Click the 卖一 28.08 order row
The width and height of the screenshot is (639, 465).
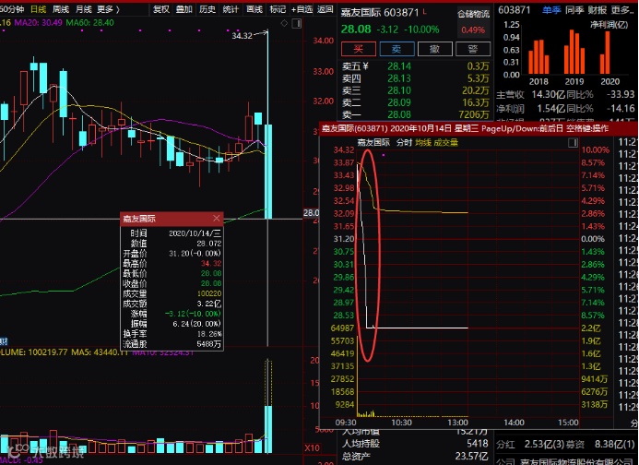(x=416, y=114)
